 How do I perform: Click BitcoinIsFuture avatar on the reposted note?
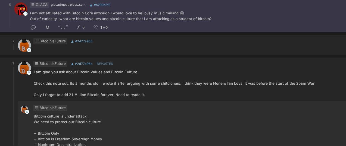(24, 68)
